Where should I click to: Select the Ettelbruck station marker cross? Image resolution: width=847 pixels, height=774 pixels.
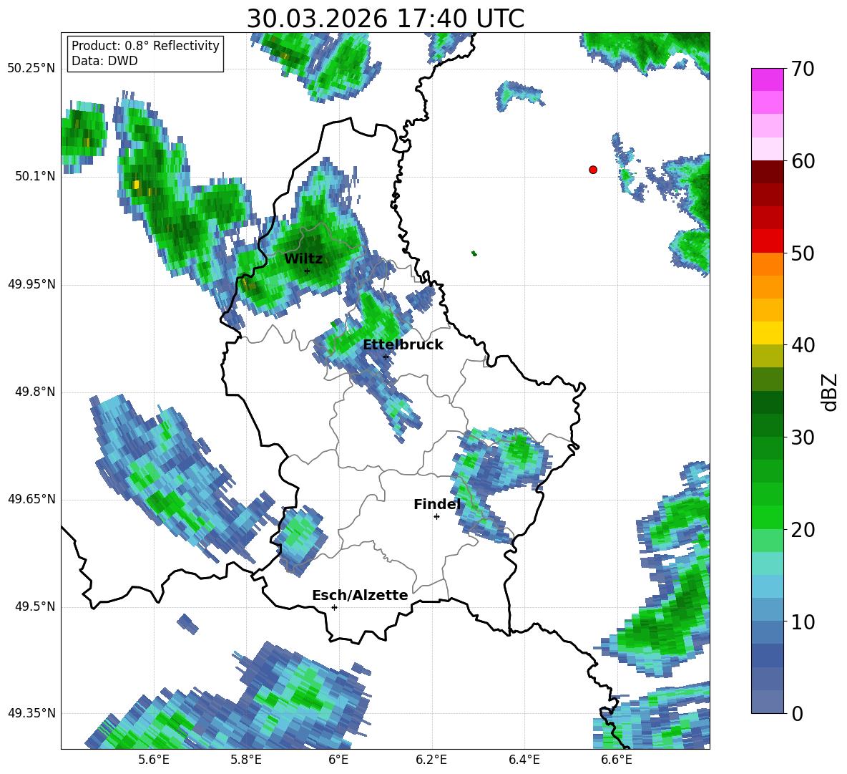pos(386,357)
